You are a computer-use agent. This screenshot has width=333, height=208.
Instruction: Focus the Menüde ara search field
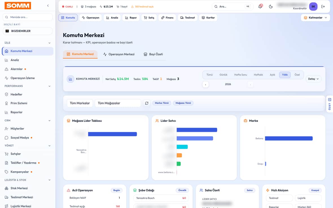[x=28, y=17]
